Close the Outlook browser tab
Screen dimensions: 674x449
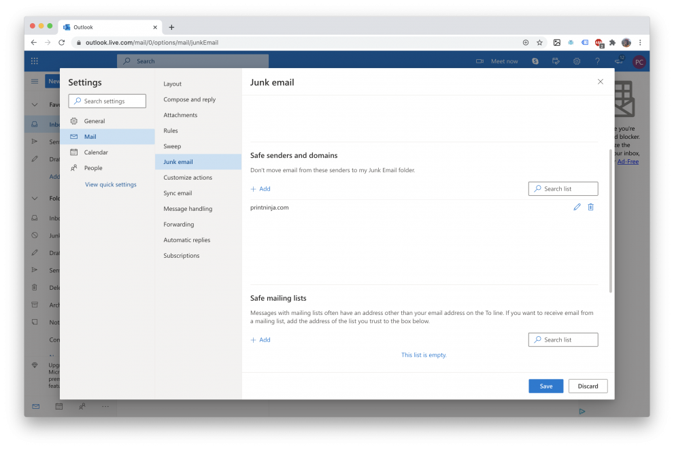155,27
